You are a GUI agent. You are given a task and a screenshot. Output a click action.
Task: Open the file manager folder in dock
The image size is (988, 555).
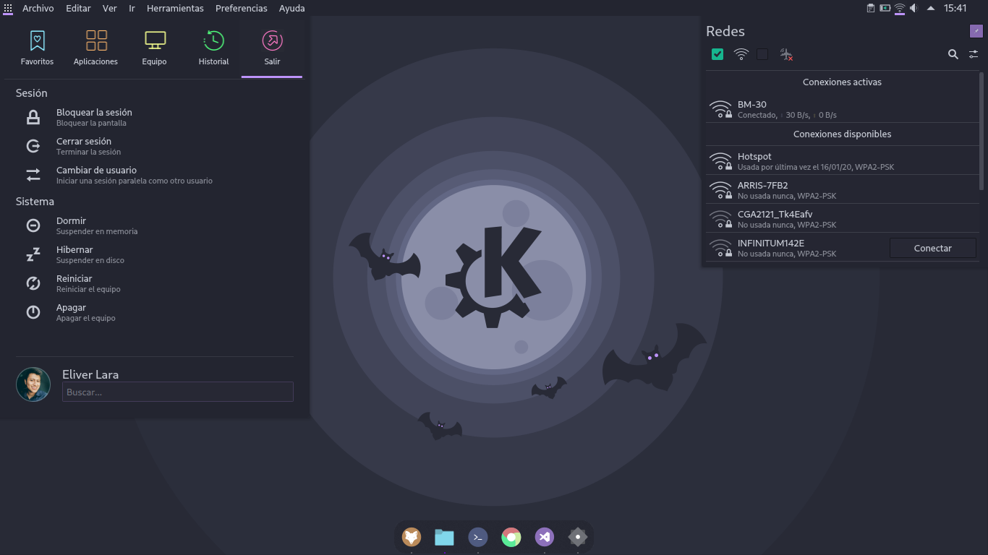click(x=444, y=537)
